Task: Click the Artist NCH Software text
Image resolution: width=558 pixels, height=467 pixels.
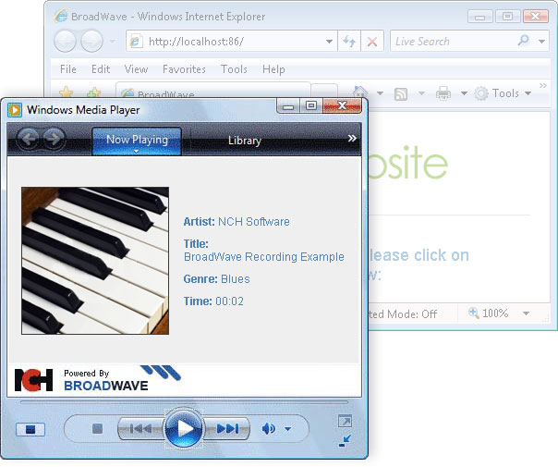Action: pos(237,222)
